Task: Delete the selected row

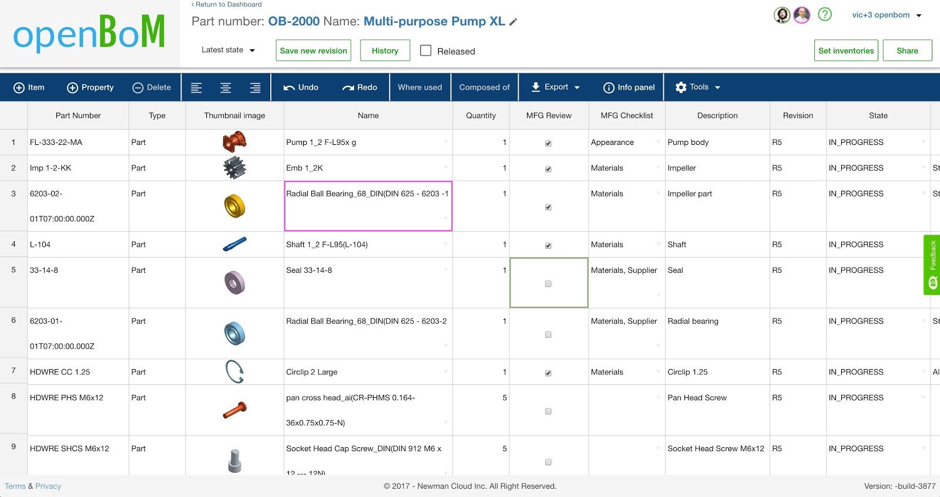Action: tap(152, 87)
